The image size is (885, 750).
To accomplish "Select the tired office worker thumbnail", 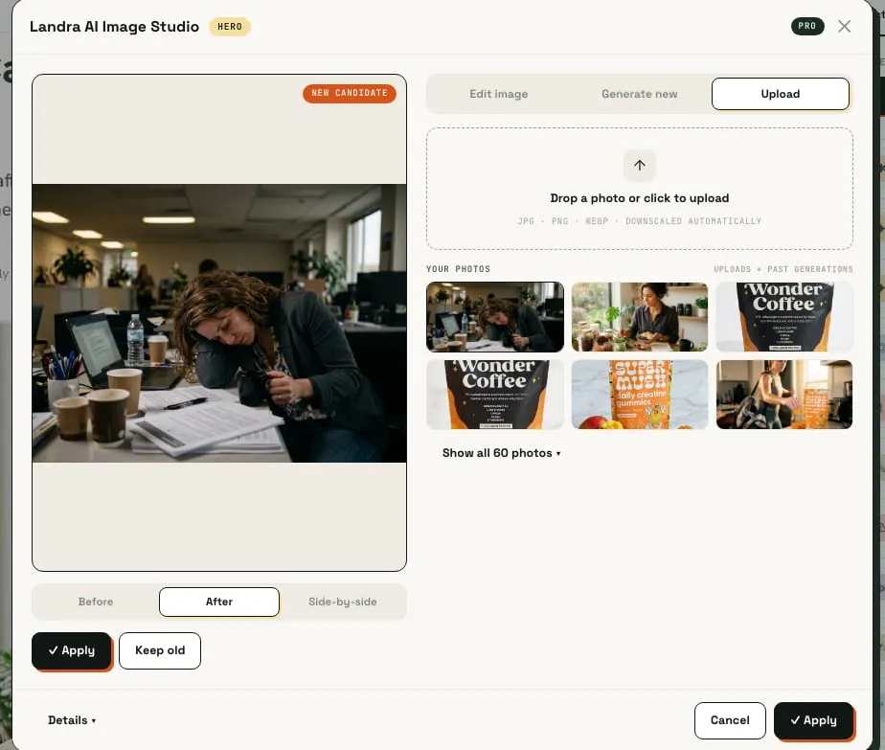I will pyautogui.click(x=495, y=317).
